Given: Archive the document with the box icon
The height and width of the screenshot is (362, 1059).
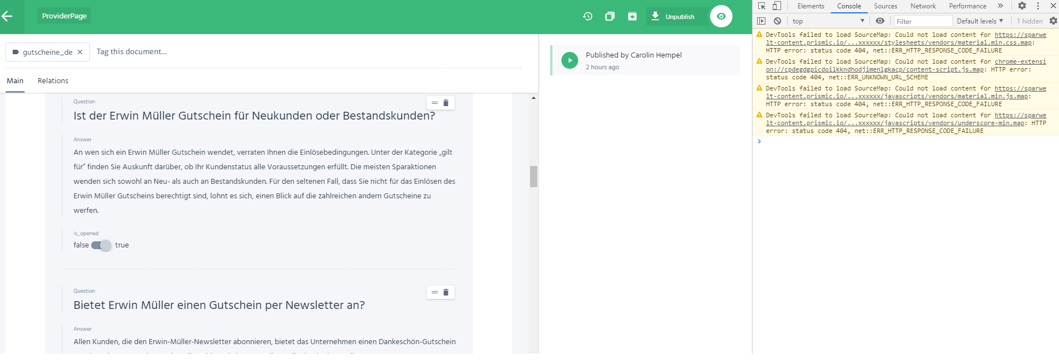Looking at the screenshot, I should coord(632,16).
